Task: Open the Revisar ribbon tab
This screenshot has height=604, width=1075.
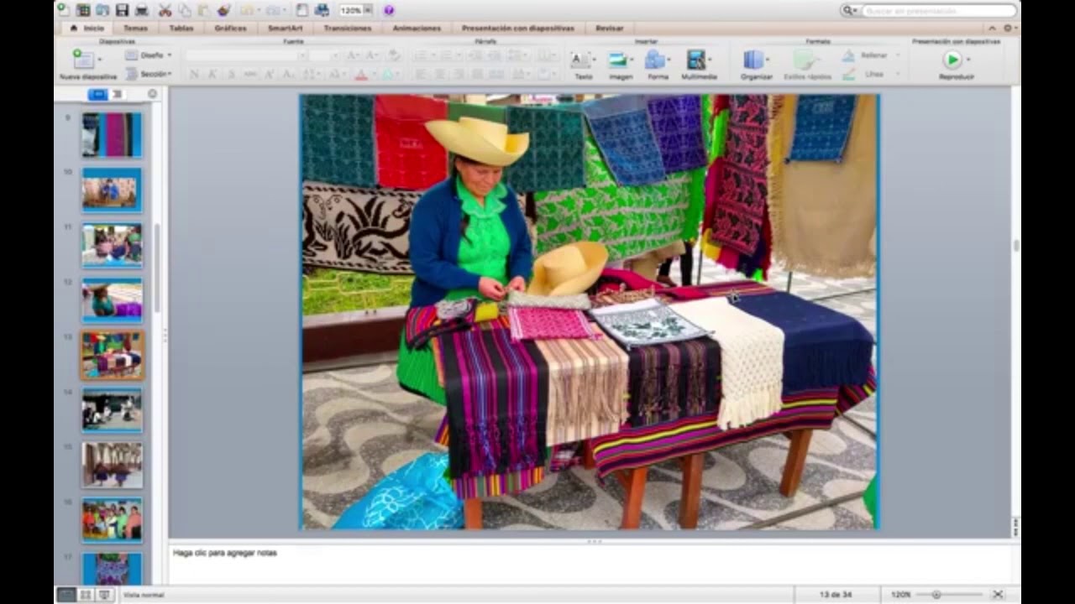Action: [610, 28]
